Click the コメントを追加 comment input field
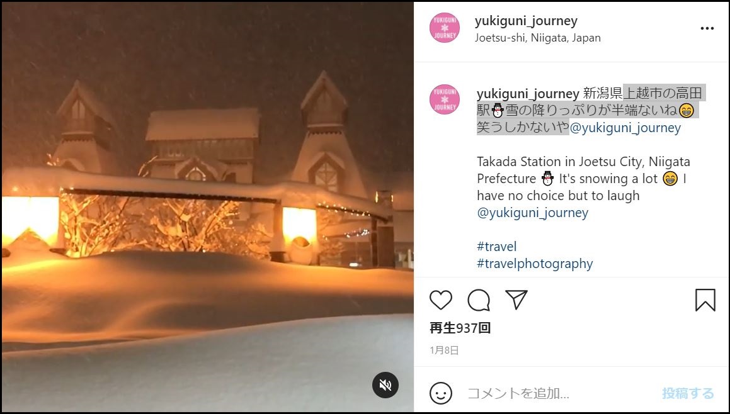Screen dimensions: 730x414 pyautogui.click(x=559, y=393)
